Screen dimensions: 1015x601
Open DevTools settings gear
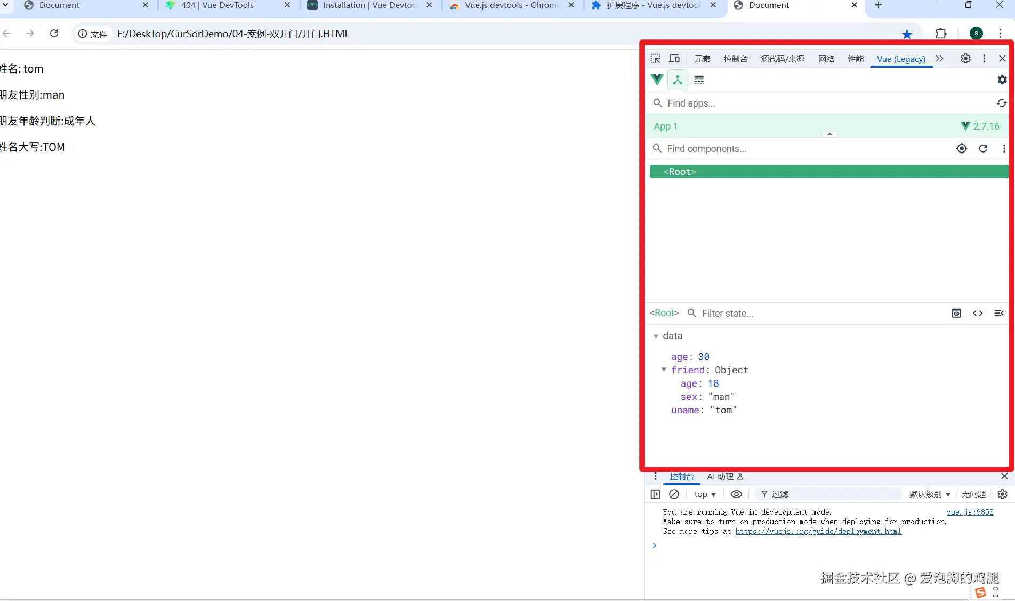point(965,59)
